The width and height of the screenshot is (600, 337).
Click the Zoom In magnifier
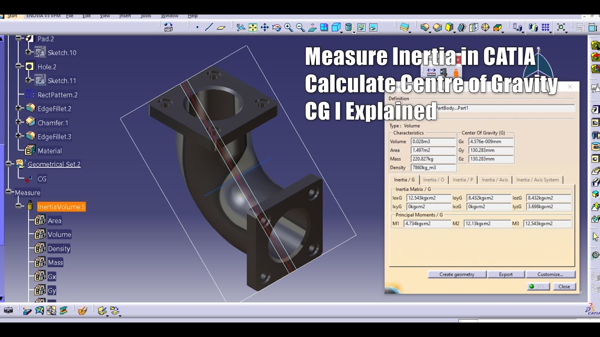pyautogui.click(x=288, y=28)
